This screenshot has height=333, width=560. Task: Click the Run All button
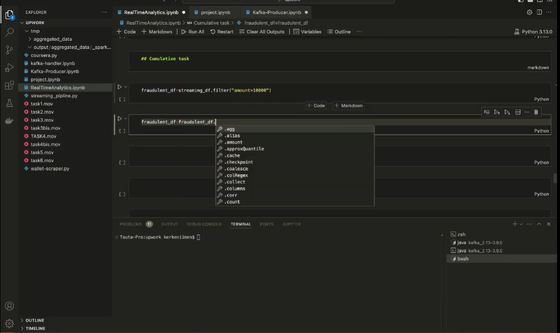pyautogui.click(x=192, y=32)
